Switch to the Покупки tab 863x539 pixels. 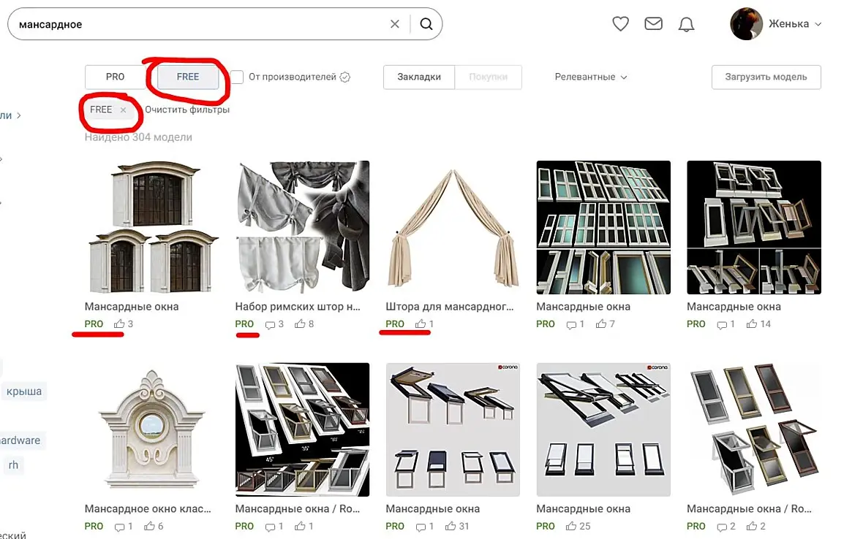[x=489, y=77]
